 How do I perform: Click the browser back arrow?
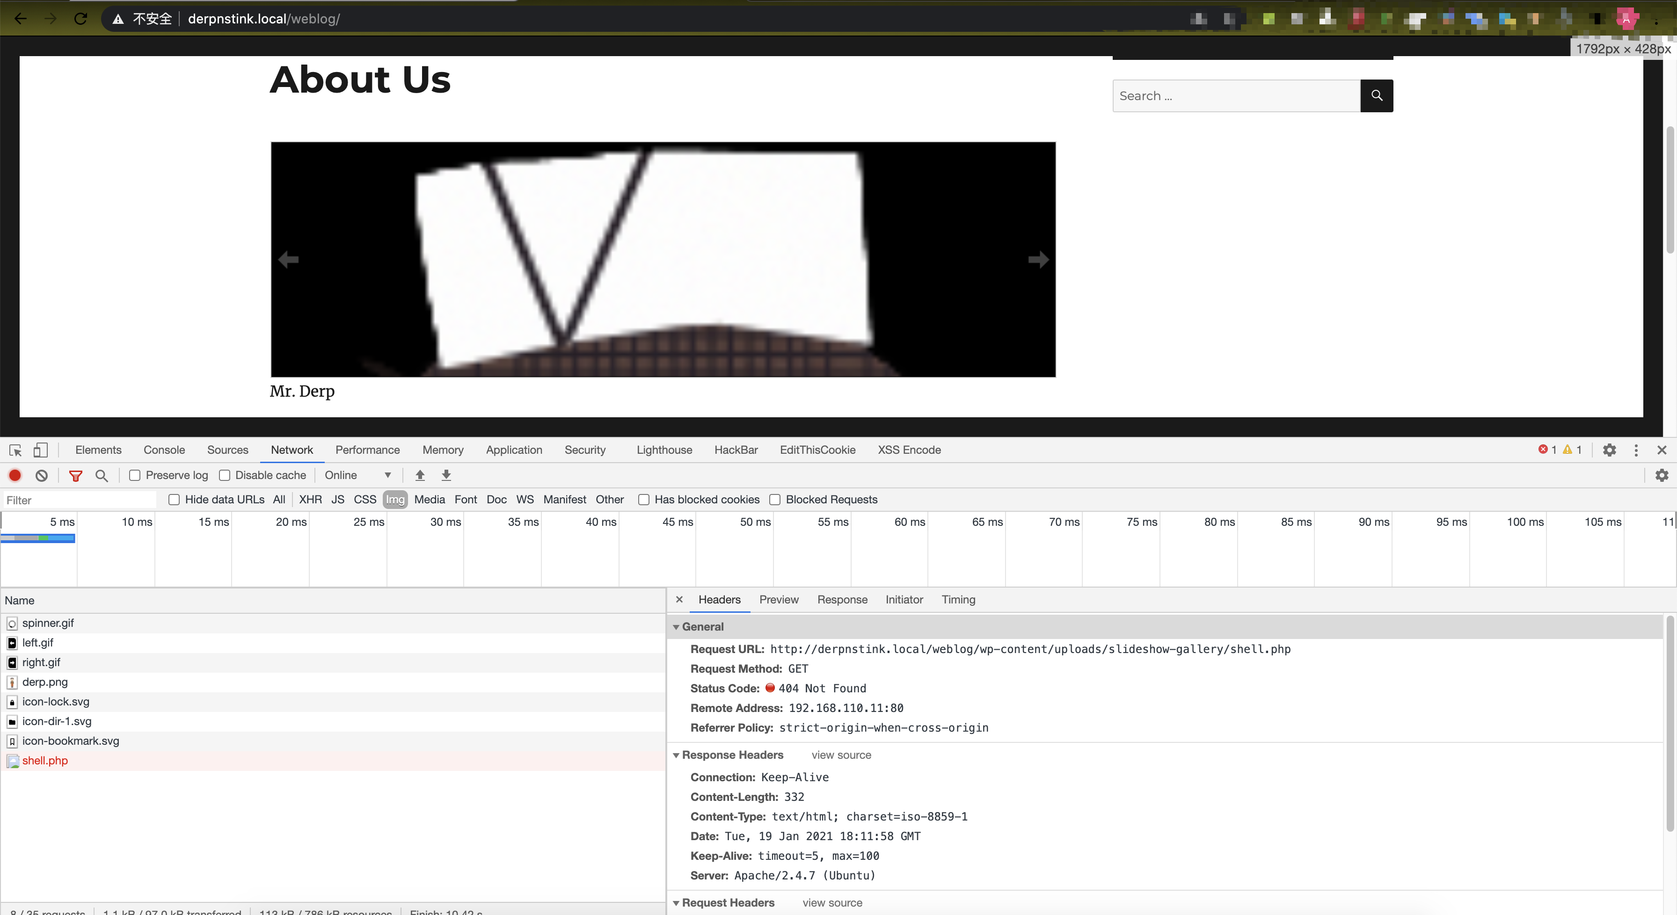(x=20, y=18)
